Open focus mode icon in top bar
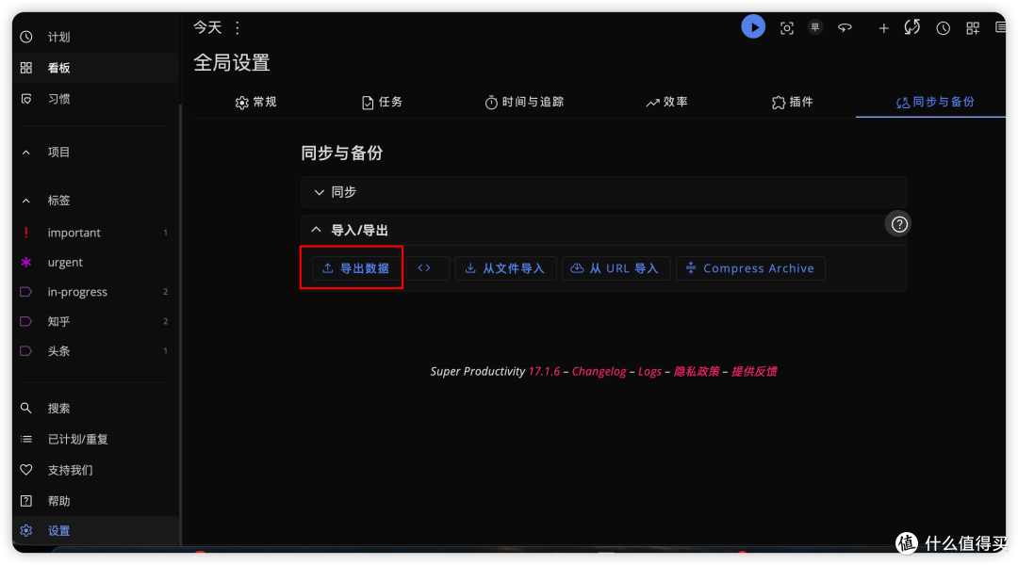Image resolution: width=1018 pixels, height=565 pixels. [x=787, y=28]
